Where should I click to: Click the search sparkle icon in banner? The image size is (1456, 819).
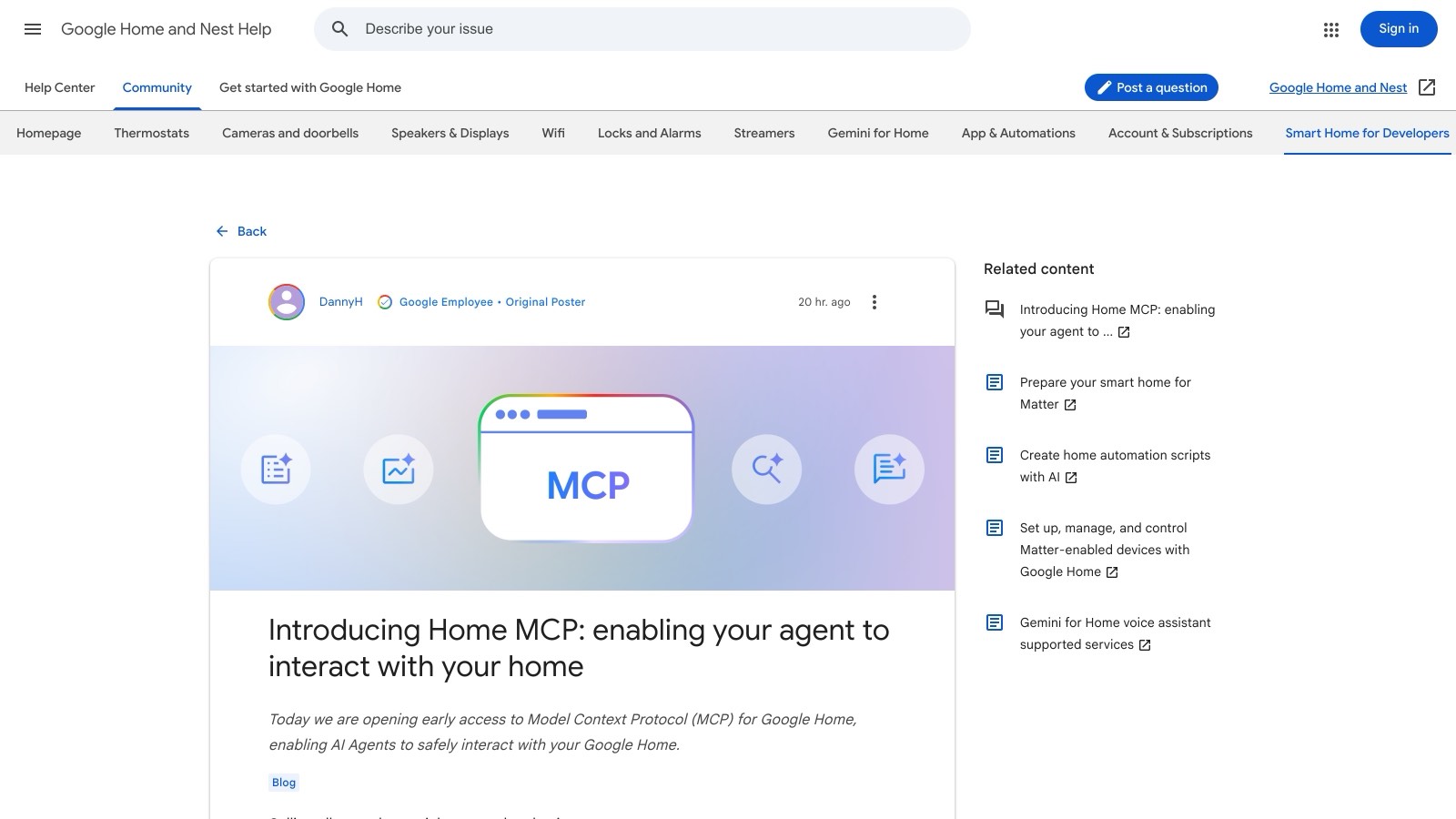(x=766, y=470)
